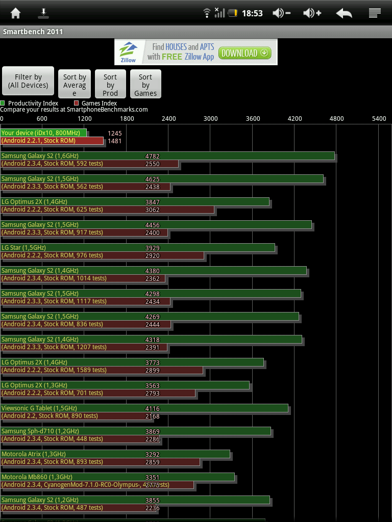Viewport: 392px width, 522px height.
Task: Select the Samsung Galaxy S2 (1,6GHz) productivity bar
Action: point(167,156)
